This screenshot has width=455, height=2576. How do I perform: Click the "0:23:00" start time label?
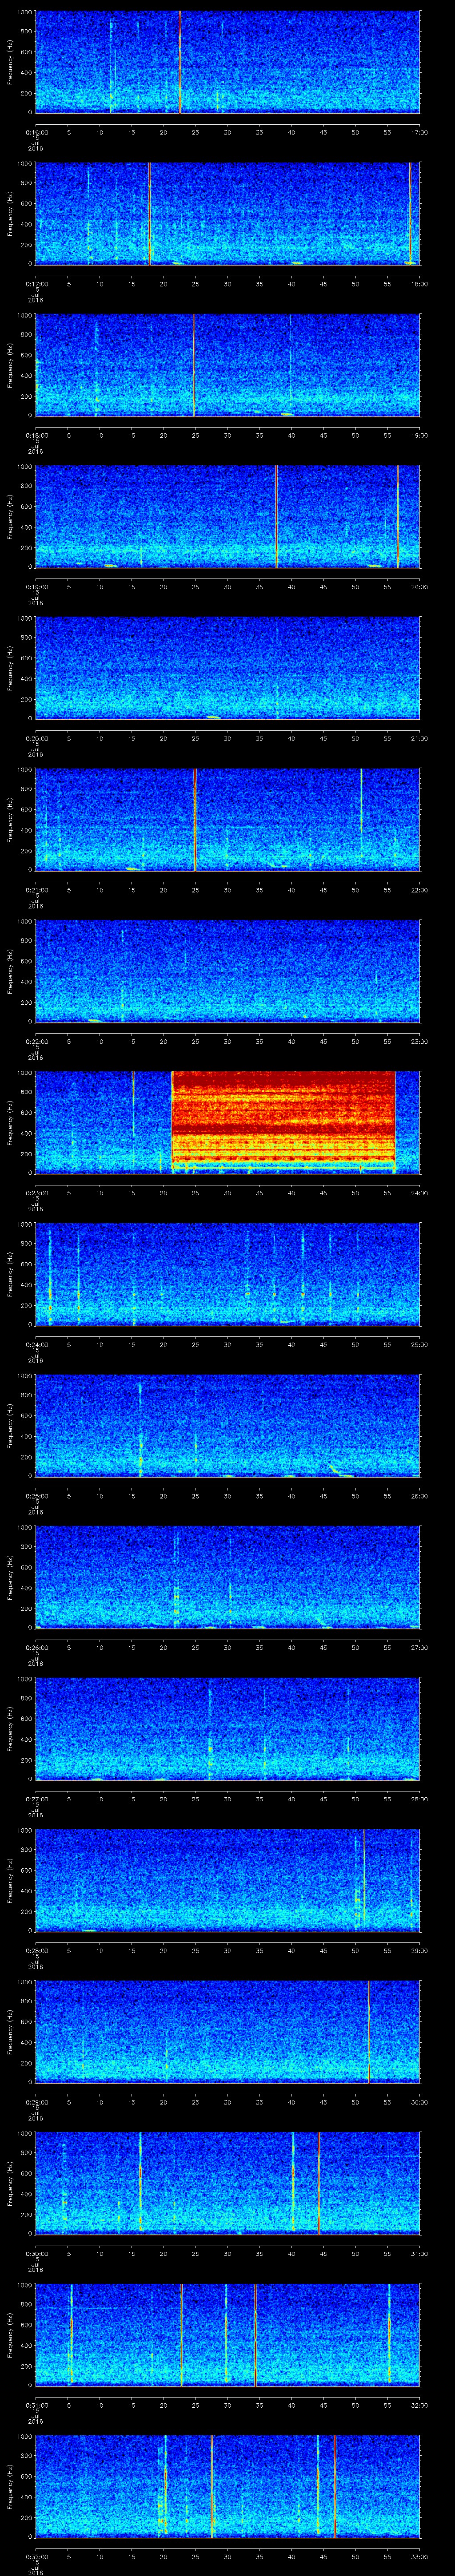coord(36,1193)
